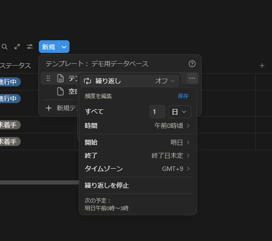Toggle the 繰り返し off dropdown
The image size is (272, 241).
pos(165,81)
